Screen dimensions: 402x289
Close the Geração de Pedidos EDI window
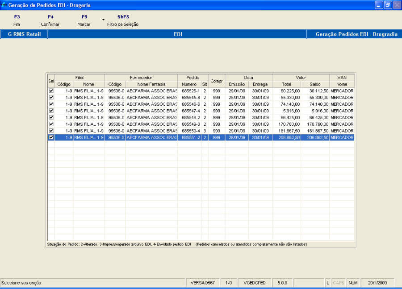(397, 5)
